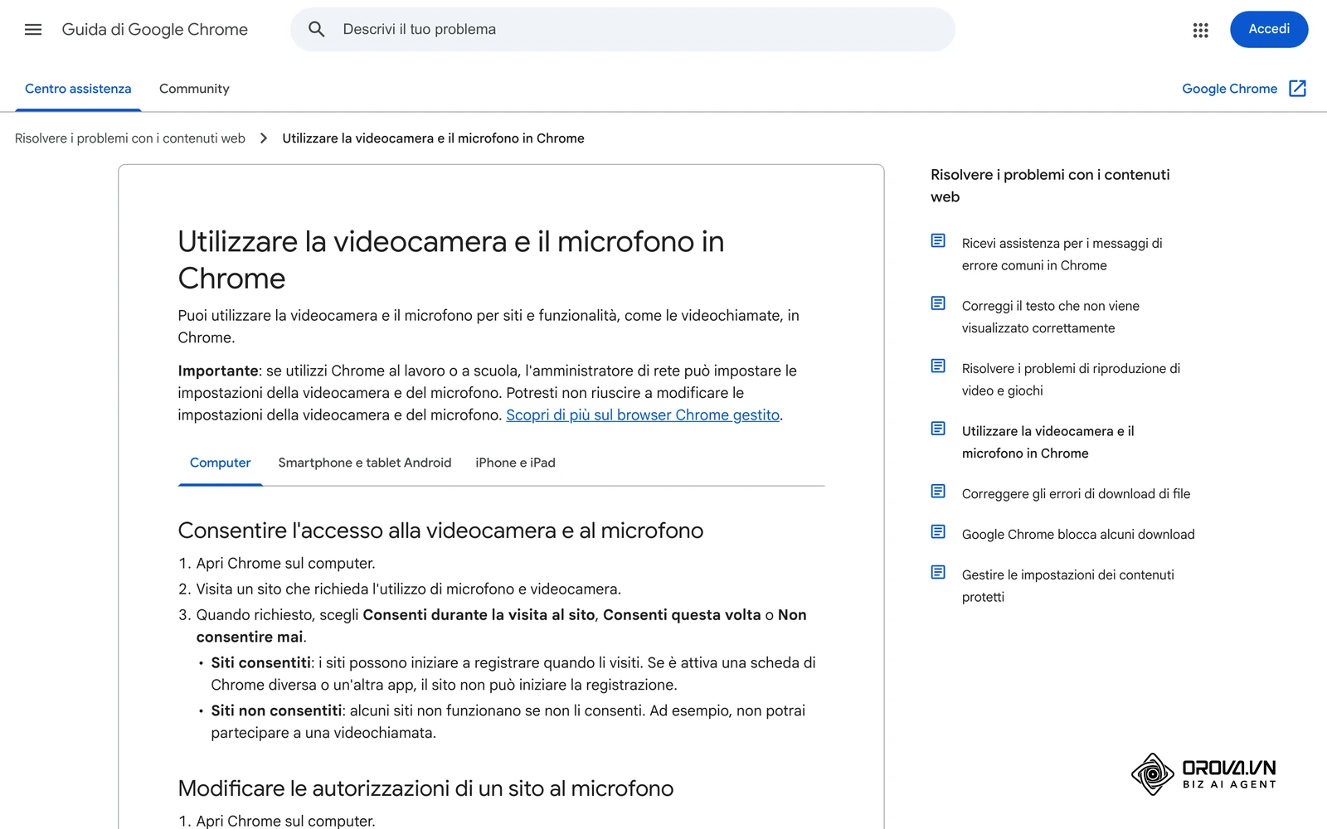This screenshot has height=829, width=1327.
Task: Select the Computer platform tab
Action: click(x=220, y=463)
